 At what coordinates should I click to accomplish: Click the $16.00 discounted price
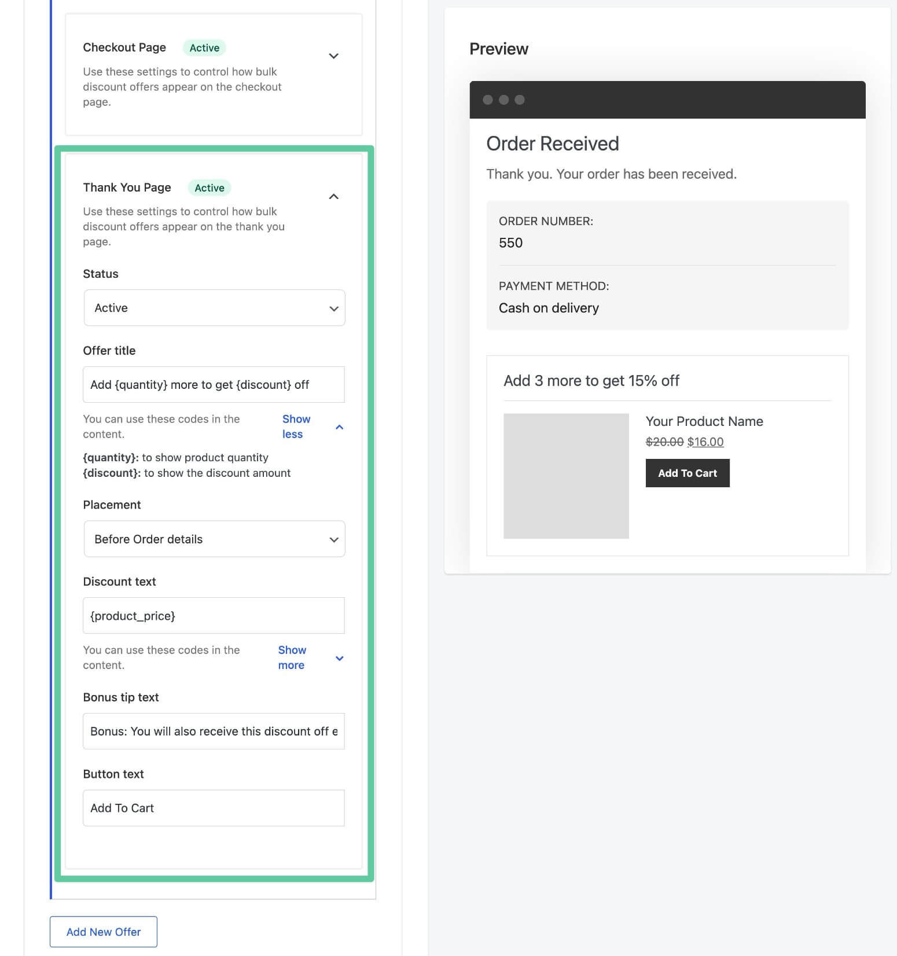pyautogui.click(x=705, y=442)
